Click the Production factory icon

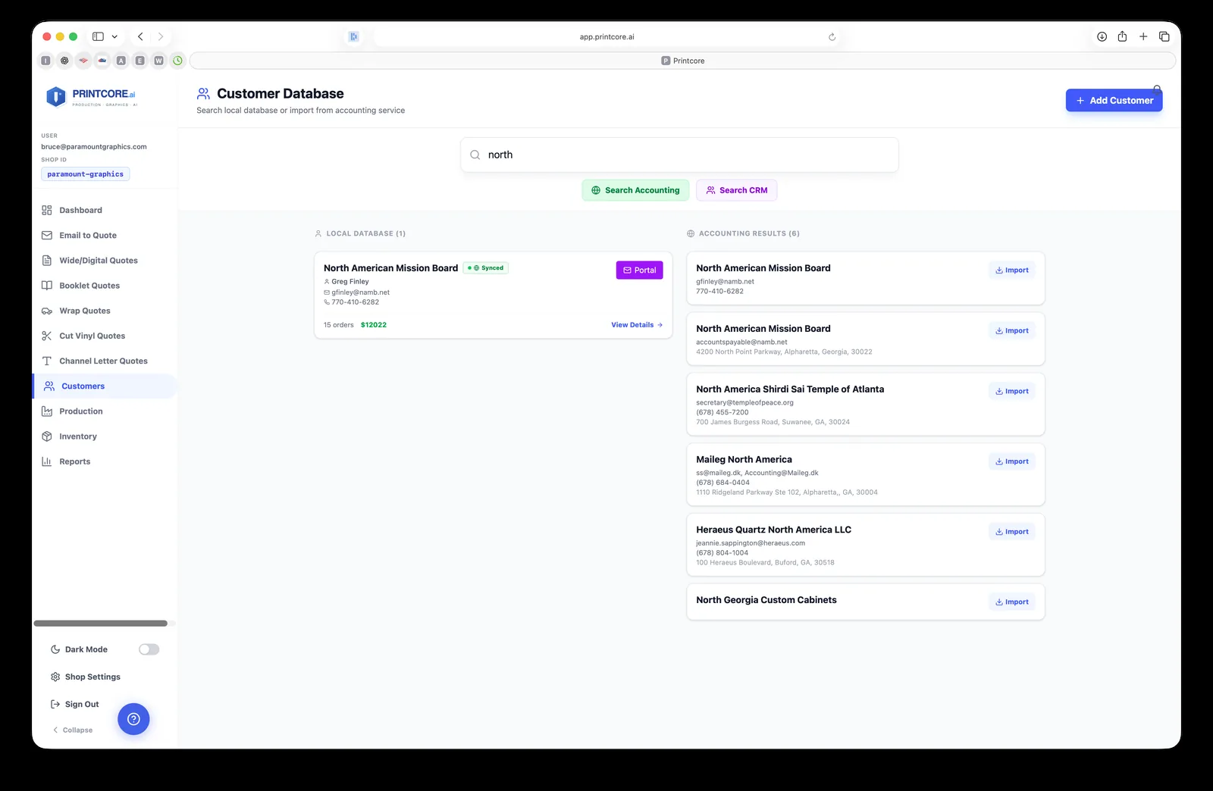tap(47, 411)
